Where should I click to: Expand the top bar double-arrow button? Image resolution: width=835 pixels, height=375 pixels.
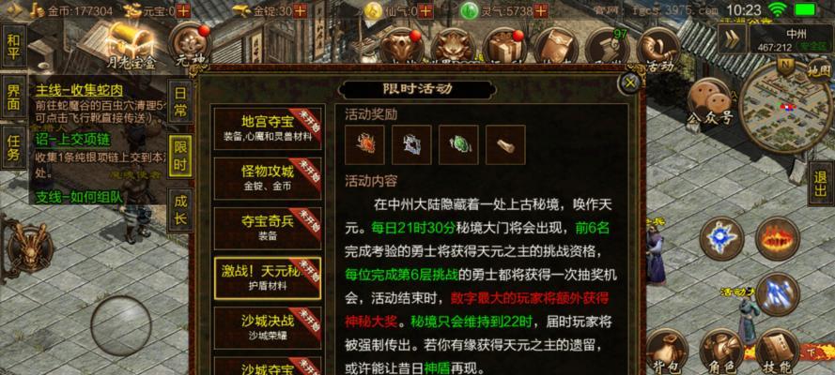[x=731, y=38]
